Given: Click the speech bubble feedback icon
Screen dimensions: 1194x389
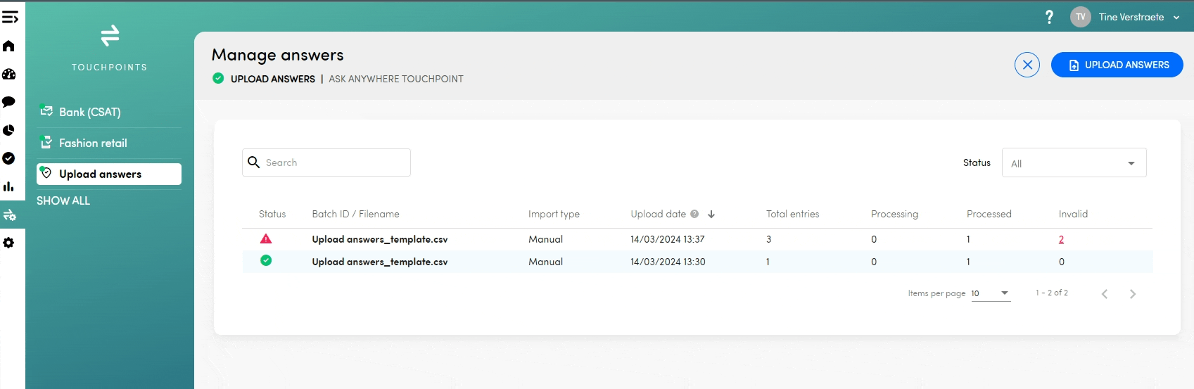Looking at the screenshot, I should pyautogui.click(x=8, y=102).
